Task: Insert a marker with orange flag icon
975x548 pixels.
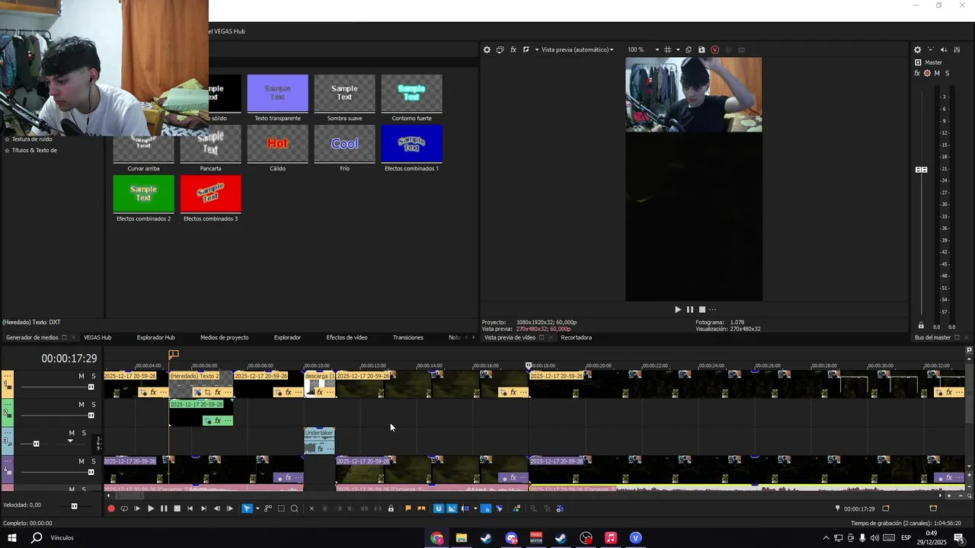Action: pos(408,508)
